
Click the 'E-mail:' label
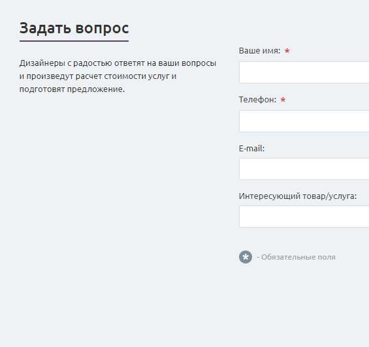[x=251, y=149]
